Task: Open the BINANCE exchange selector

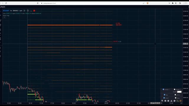Action: click(16, 11)
